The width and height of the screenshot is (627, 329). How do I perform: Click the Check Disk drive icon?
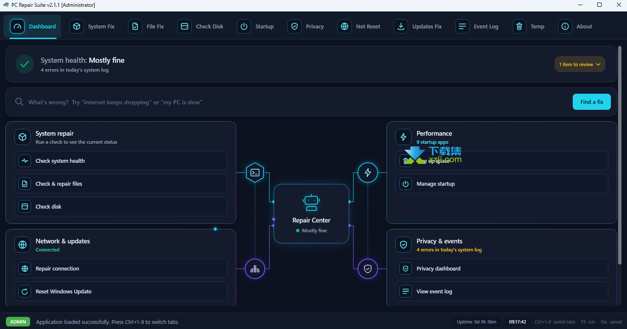(x=184, y=26)
